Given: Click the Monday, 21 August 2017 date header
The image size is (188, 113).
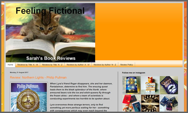Looking at the screenshot, I should (x=19, y=73).
